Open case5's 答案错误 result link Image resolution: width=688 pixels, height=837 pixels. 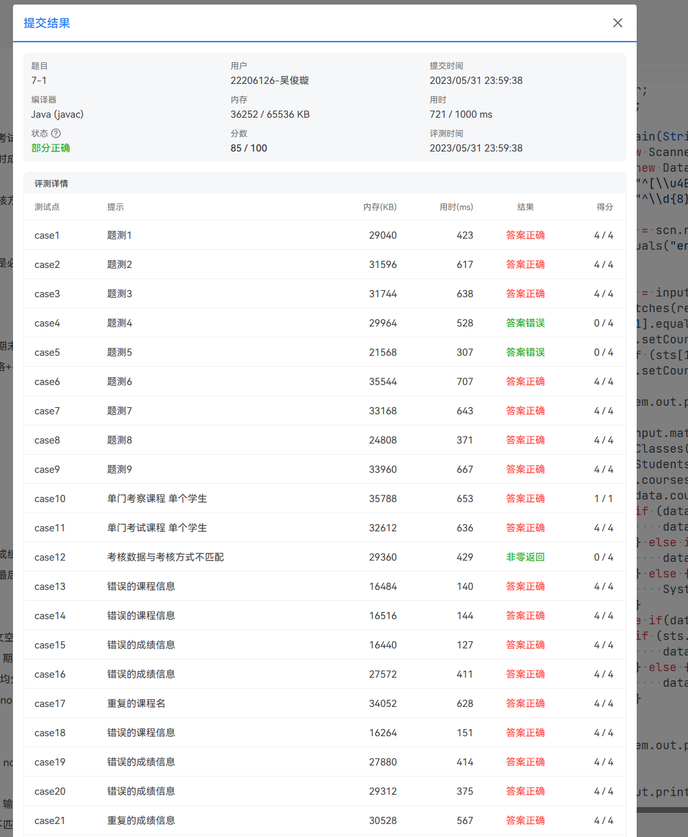click(526, 352)
